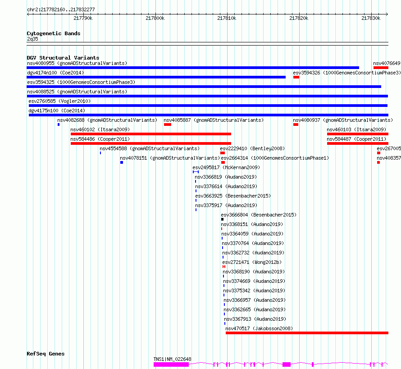401x369 pixels.
Task: Open esv3594325 1000GenomesConsortiumPhase3 variant label
Action: click(81, 82)
